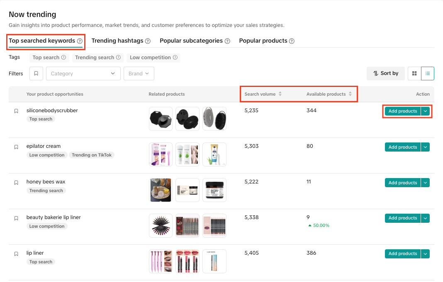Open the Brand dropdown filter
The image size is (443, 282).
click(139, 74)
